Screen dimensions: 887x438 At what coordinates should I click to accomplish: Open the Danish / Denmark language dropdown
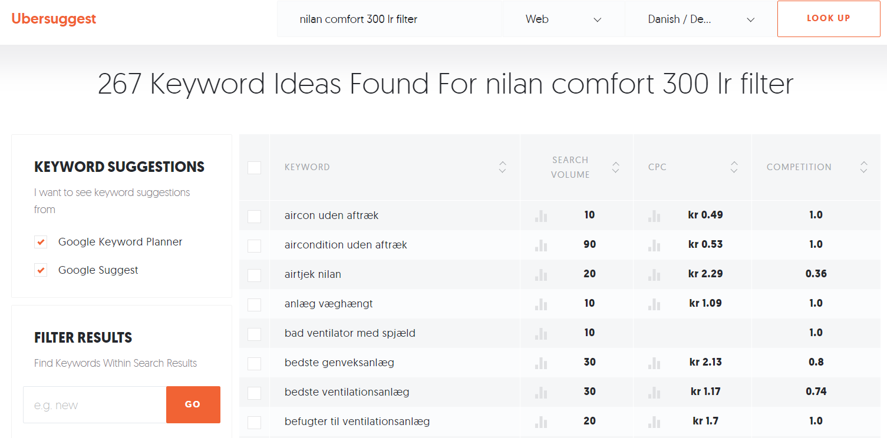point(700,19)
